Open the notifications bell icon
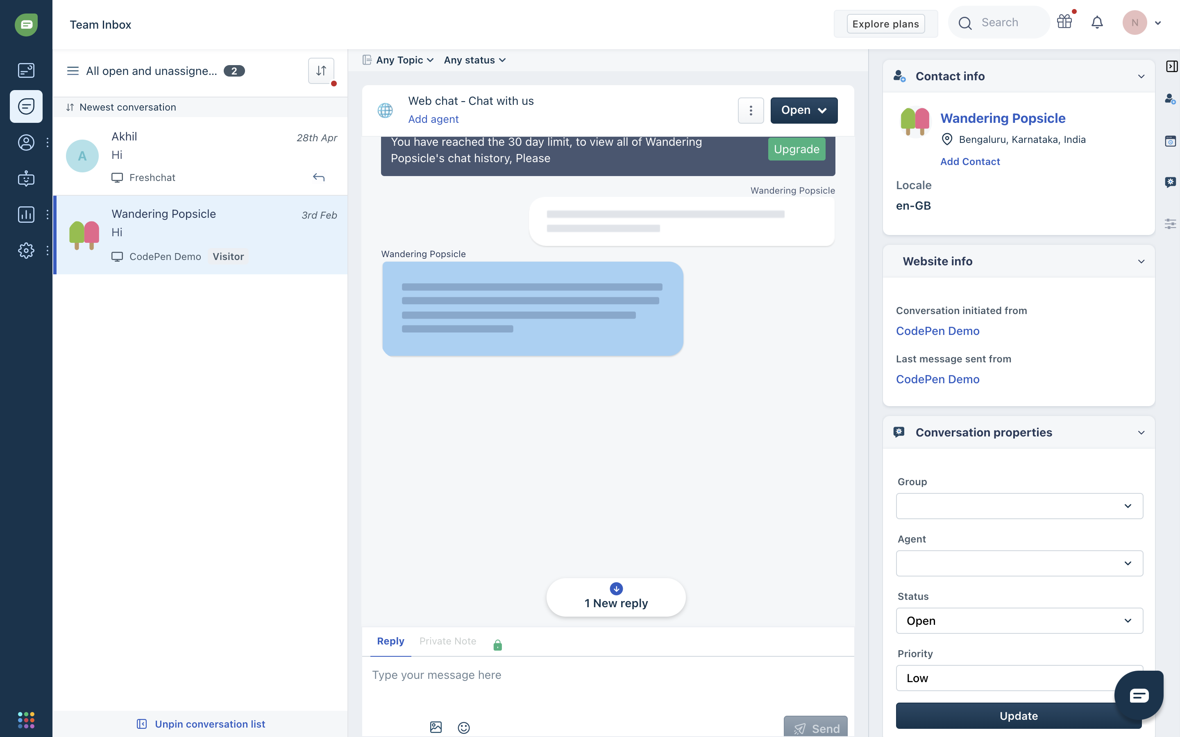Screen dimensions: 1180x737 (x=1097, y=23)
